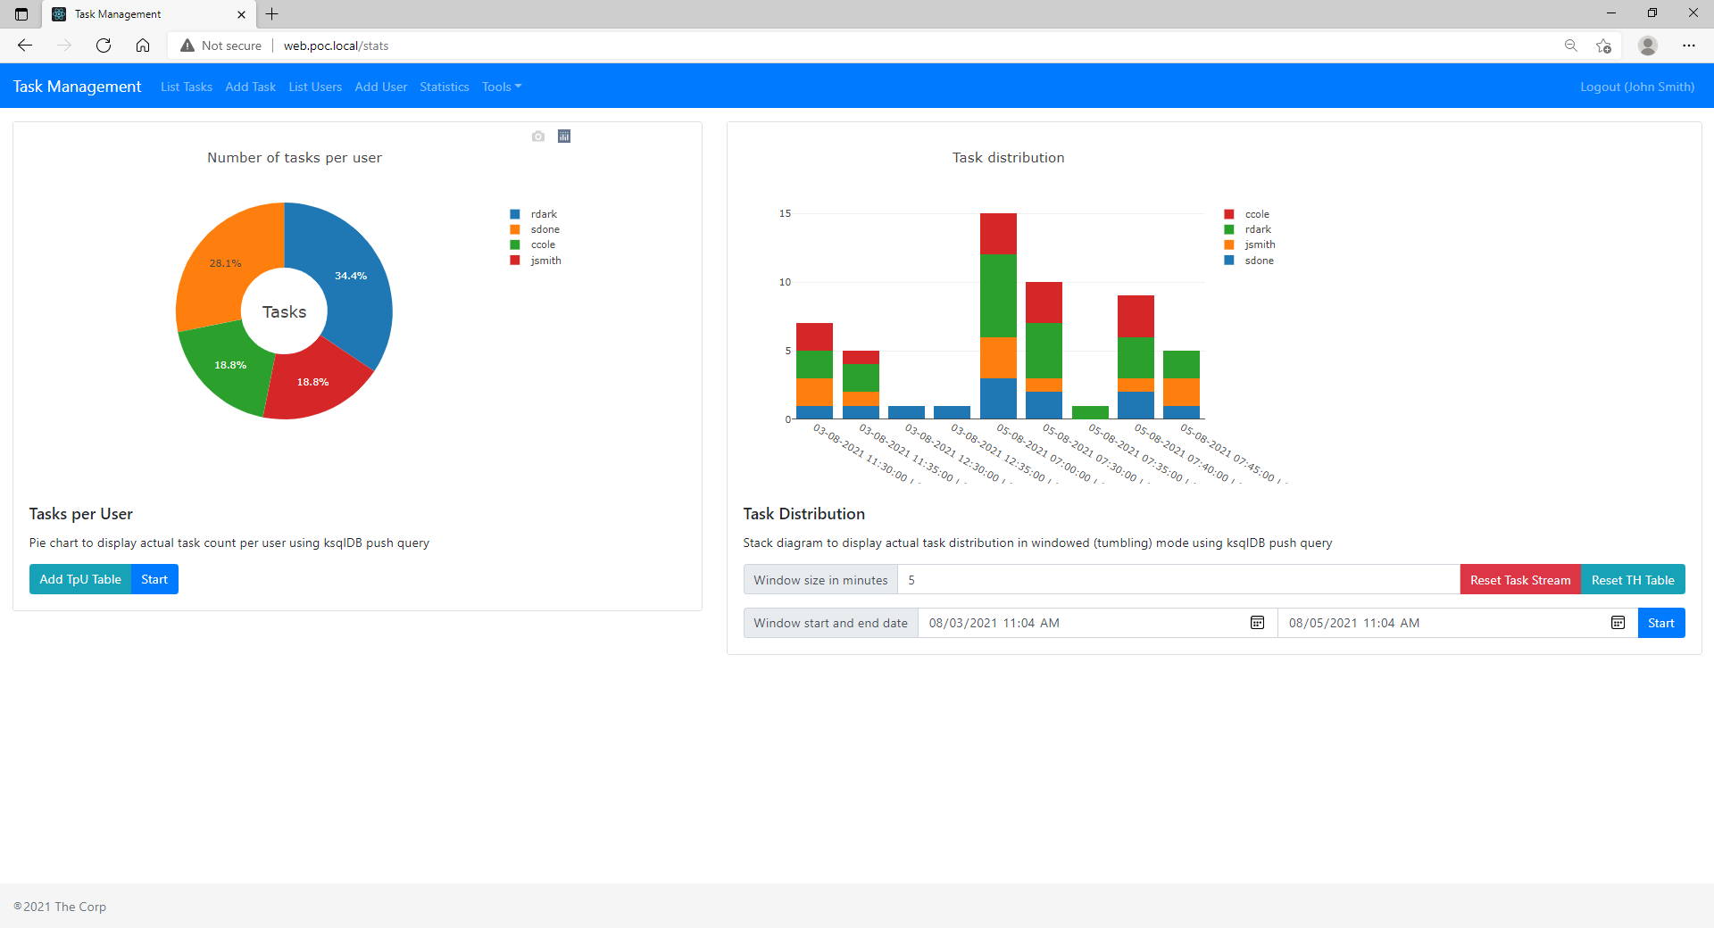Viewport: 1714px width, 928px height.
Task: Open calendar picker for window end date
Action: click(x=1618, y=623)
